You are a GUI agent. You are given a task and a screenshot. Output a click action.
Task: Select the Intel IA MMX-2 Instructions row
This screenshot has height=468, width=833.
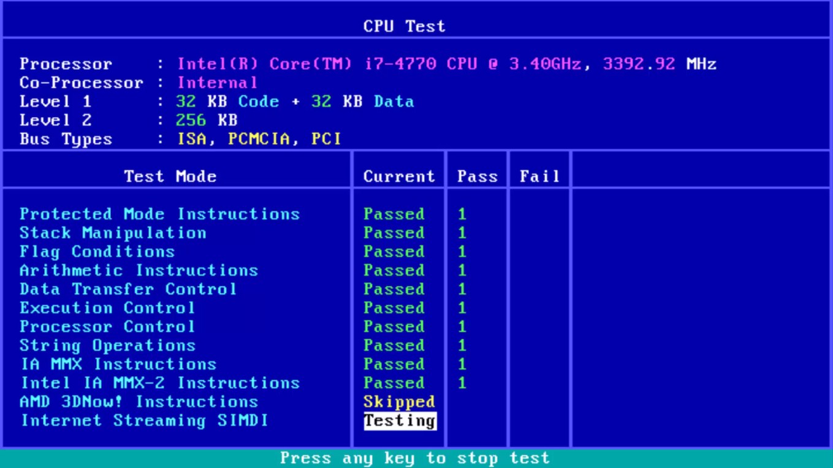pyautogui.click(x=160, y=383)
